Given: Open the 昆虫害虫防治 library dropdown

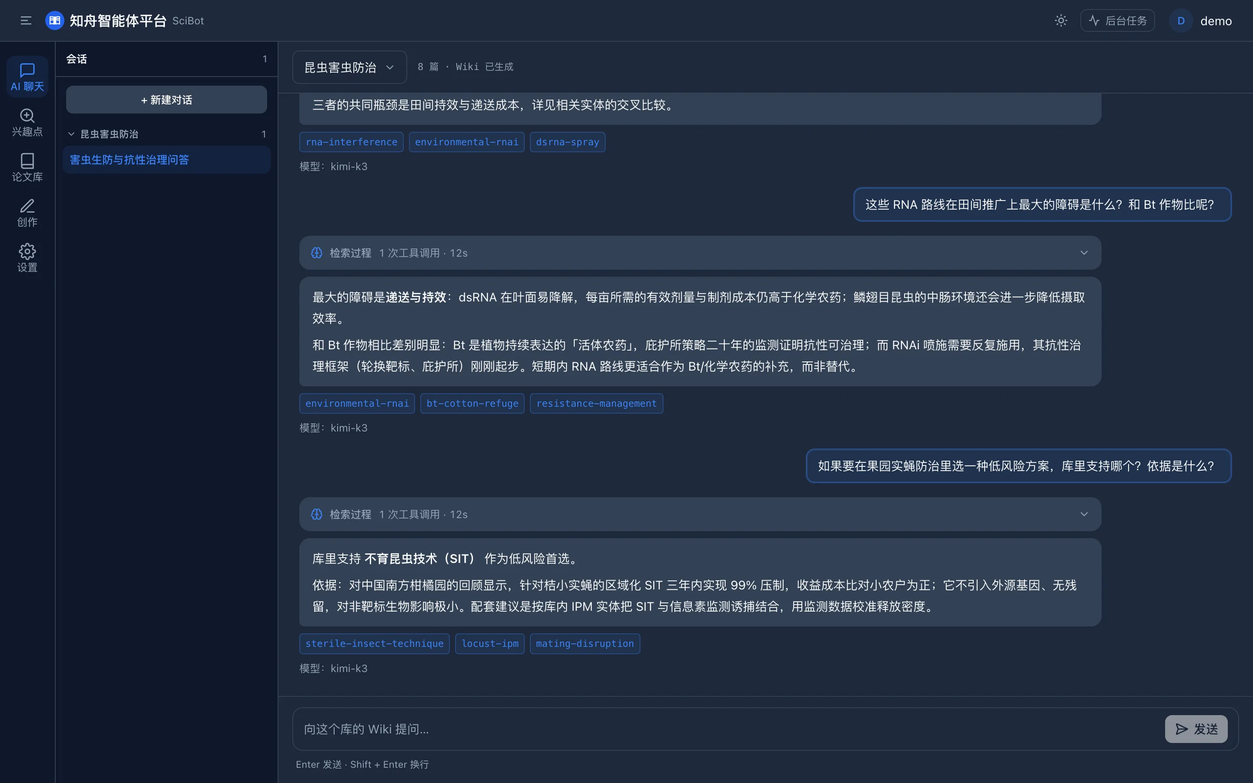Looking at the screenshot, I should click(349, 67).
